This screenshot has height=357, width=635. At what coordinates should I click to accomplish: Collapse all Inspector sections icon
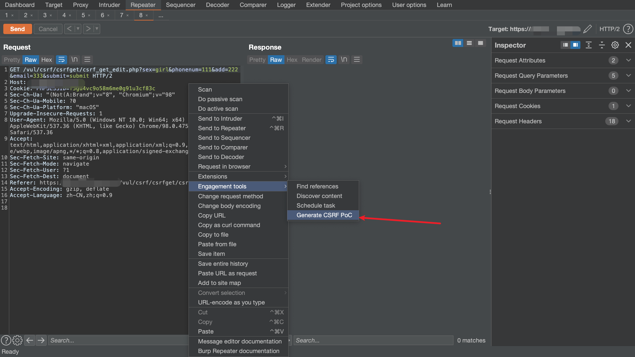click(602, 45)
